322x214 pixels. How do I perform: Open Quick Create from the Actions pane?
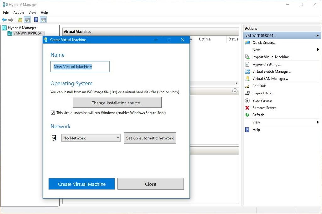tap(264, 42)
